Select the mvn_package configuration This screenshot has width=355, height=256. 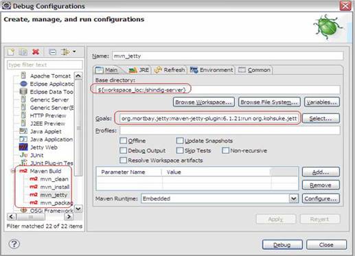click(56, 202)
